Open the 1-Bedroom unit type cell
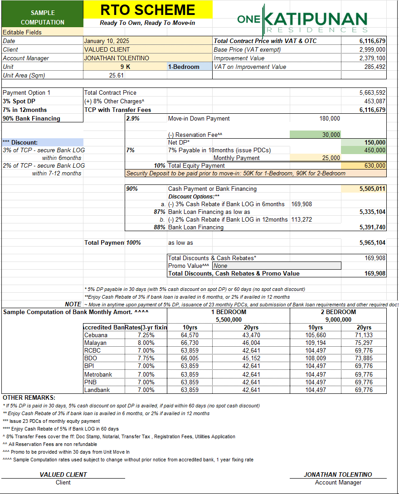The width and height of the screenshot is (399, 494). (189, 67)
